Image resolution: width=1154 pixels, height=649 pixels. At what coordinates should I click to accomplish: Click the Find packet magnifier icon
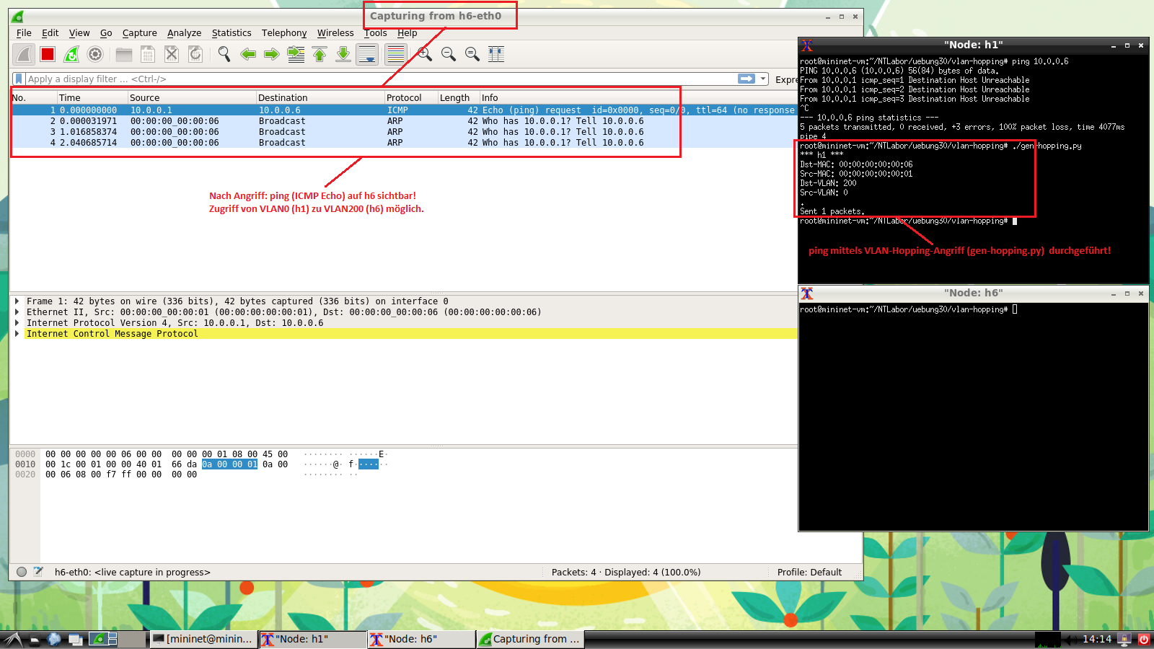(224, 54)
